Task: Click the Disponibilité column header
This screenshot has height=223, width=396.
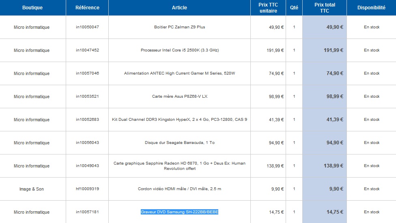Action: (x=371, y=8)
